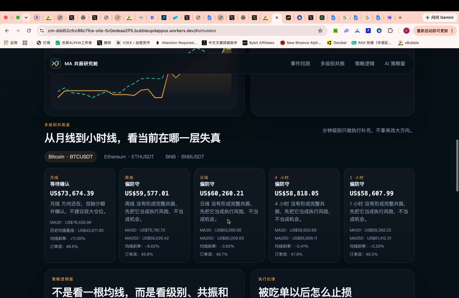The image size is (459, 298).
Task: Open 策略逻辑 in the site navigation
Action: [365, 64]
